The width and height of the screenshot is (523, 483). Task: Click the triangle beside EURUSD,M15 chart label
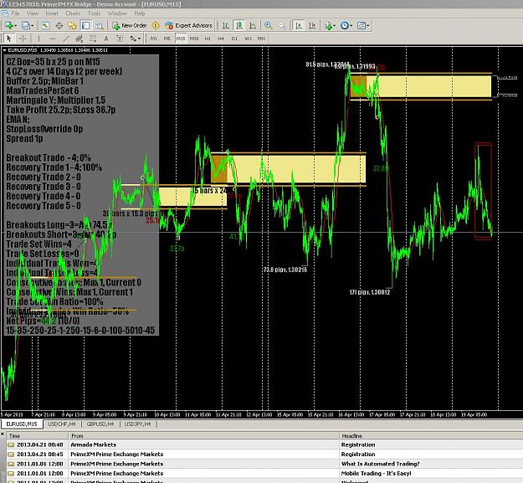4,50
